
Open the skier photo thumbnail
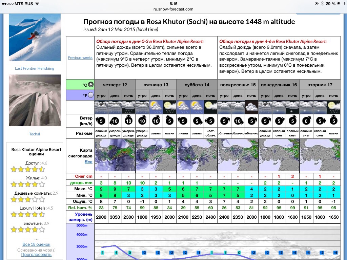click(x=35, y=37)
